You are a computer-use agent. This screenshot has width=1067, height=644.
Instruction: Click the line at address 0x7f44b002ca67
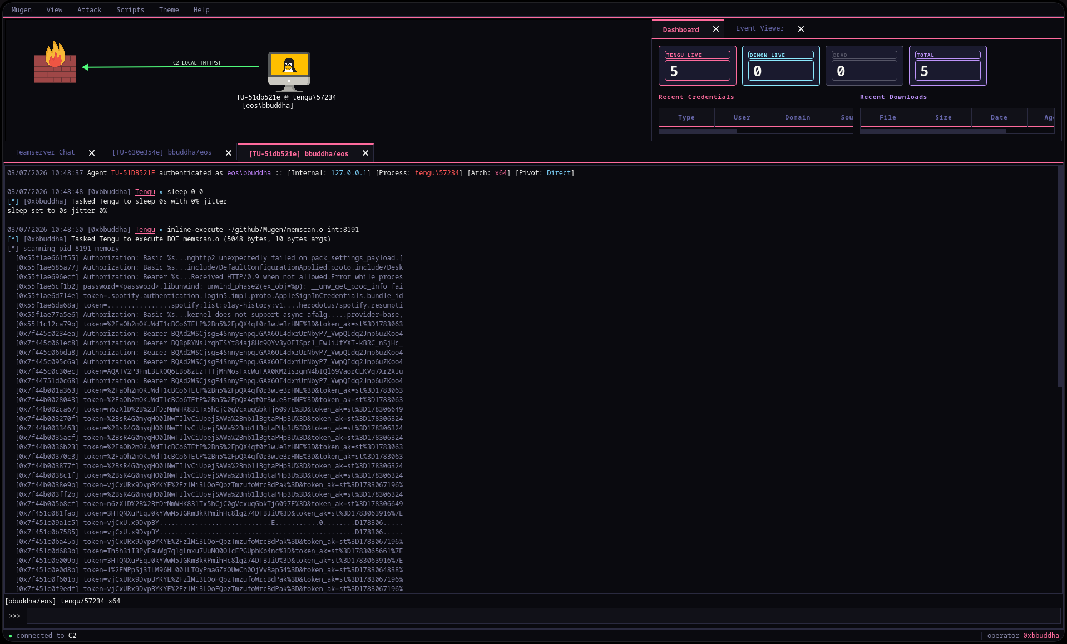point(209,409)
